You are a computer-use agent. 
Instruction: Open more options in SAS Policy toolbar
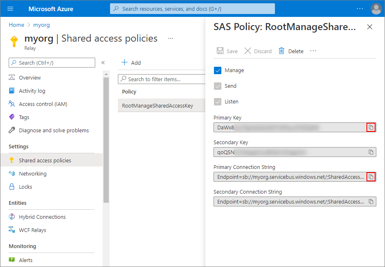(313, 51)
